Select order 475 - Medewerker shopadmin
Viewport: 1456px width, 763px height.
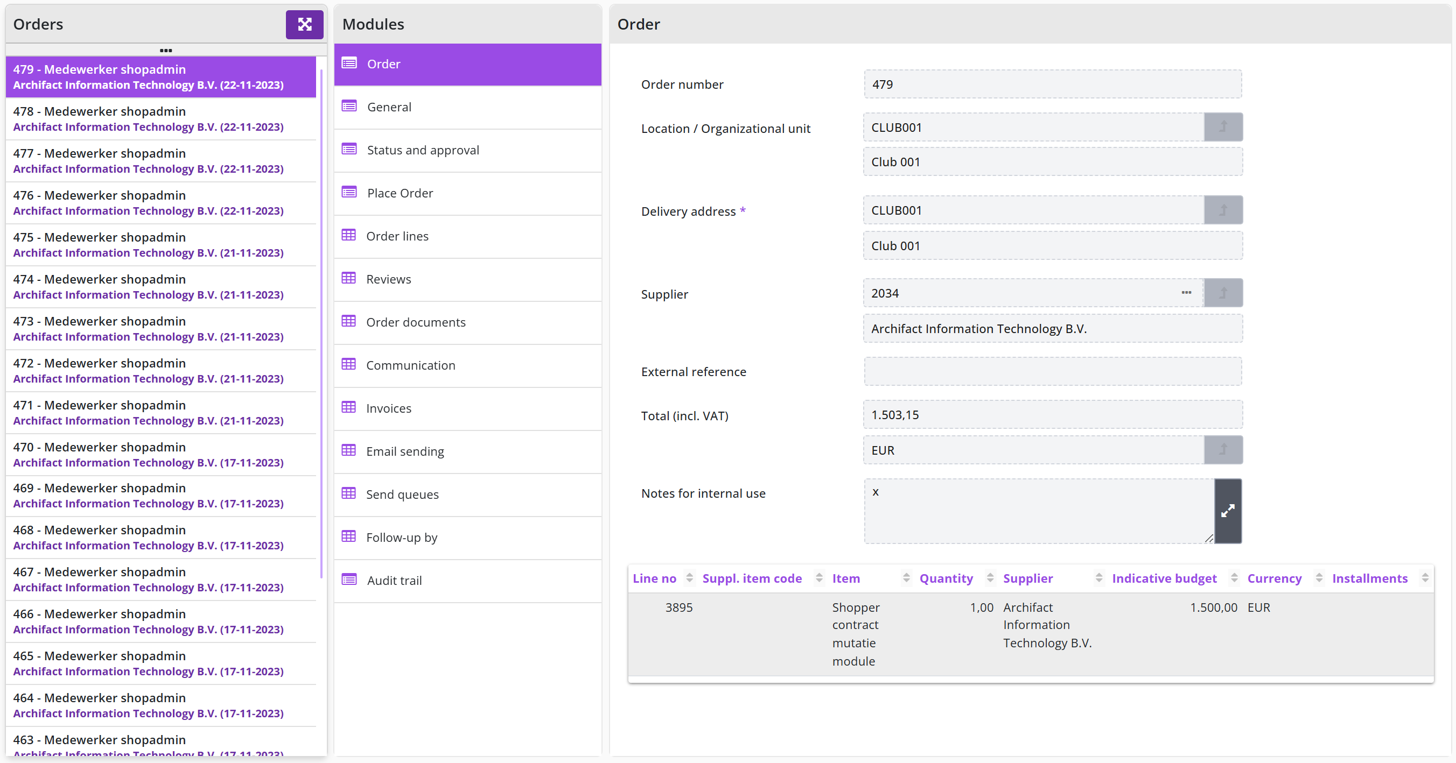pos(161,244)
